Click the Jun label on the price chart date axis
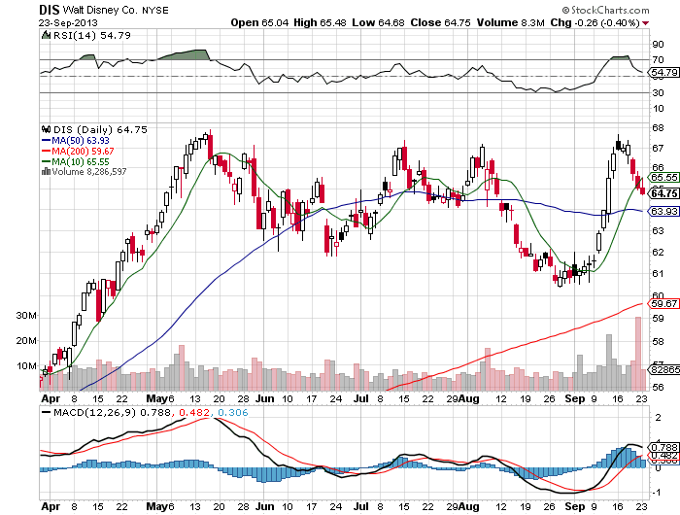This screenshot has height=515, width=680. [264, 398]
